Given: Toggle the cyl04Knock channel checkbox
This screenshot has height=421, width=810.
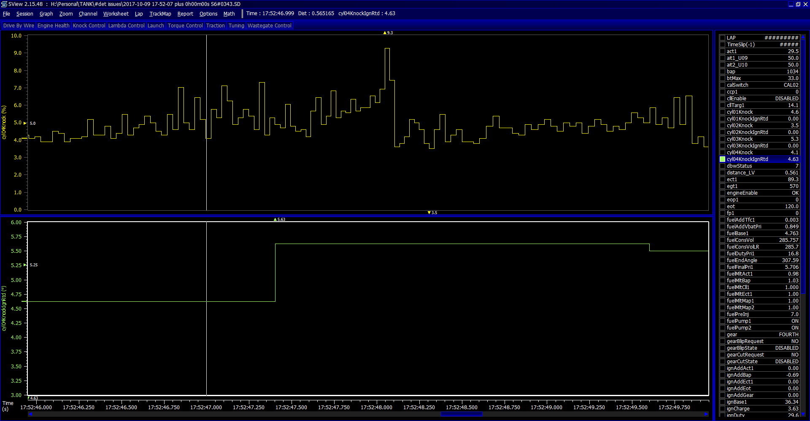Looking at the screenshot, I should click(x=722, y=153).
